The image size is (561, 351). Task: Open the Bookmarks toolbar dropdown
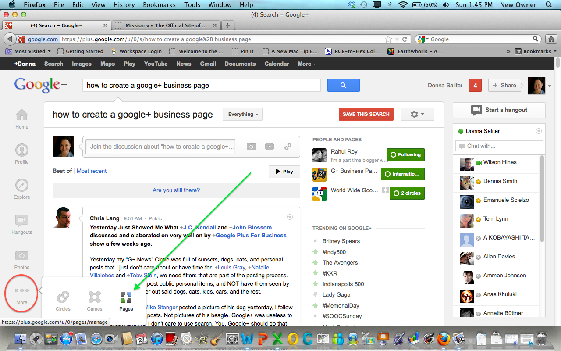pyautogui.click(x=536, y=51)
